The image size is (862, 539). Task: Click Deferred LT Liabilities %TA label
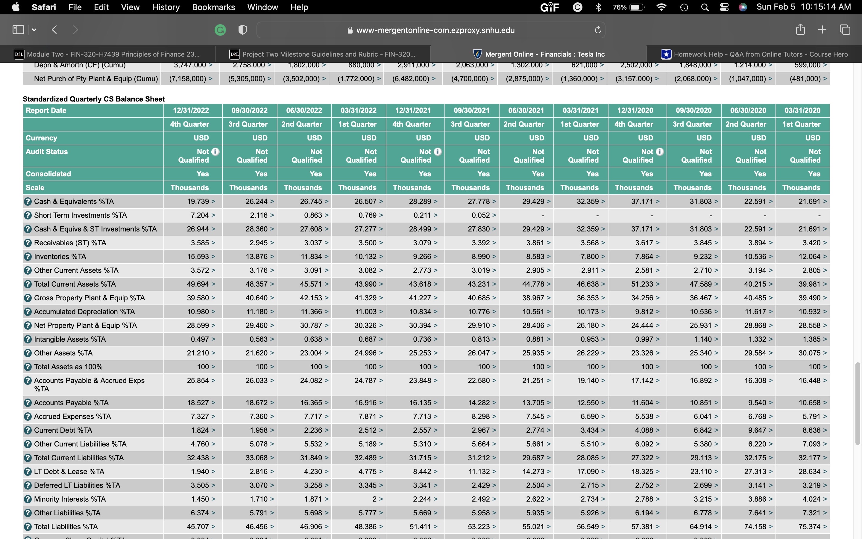click(77, 485)
